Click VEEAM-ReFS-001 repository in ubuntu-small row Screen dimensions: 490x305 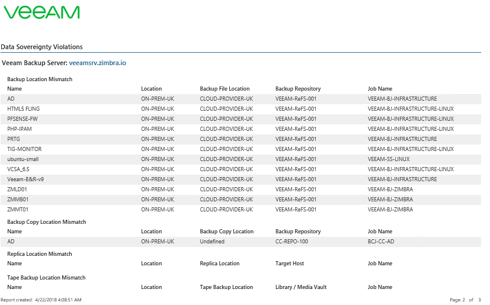click(296, 159)
